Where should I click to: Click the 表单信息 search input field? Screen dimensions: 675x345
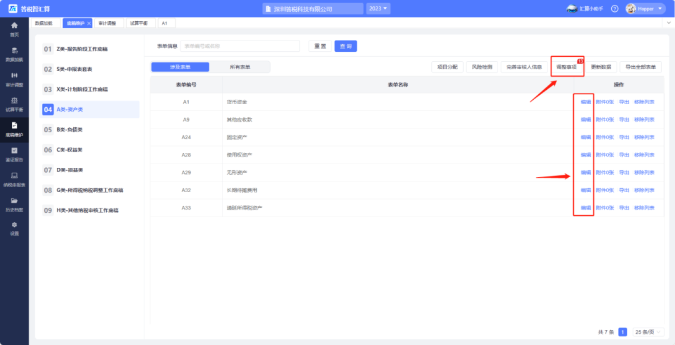coord(240,46)
